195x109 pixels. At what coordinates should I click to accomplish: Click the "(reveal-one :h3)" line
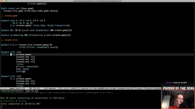pyautogui.click(x=26, y=62)
